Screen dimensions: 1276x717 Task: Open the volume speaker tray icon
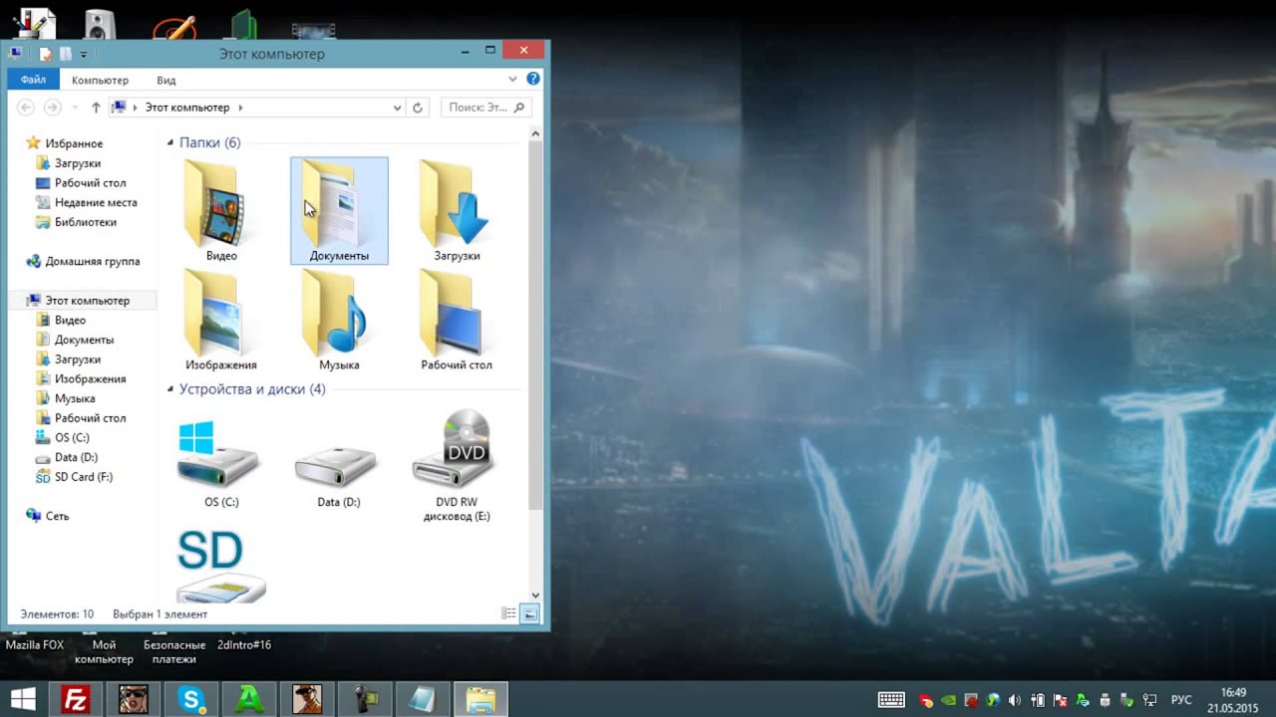coord(1016,700)
